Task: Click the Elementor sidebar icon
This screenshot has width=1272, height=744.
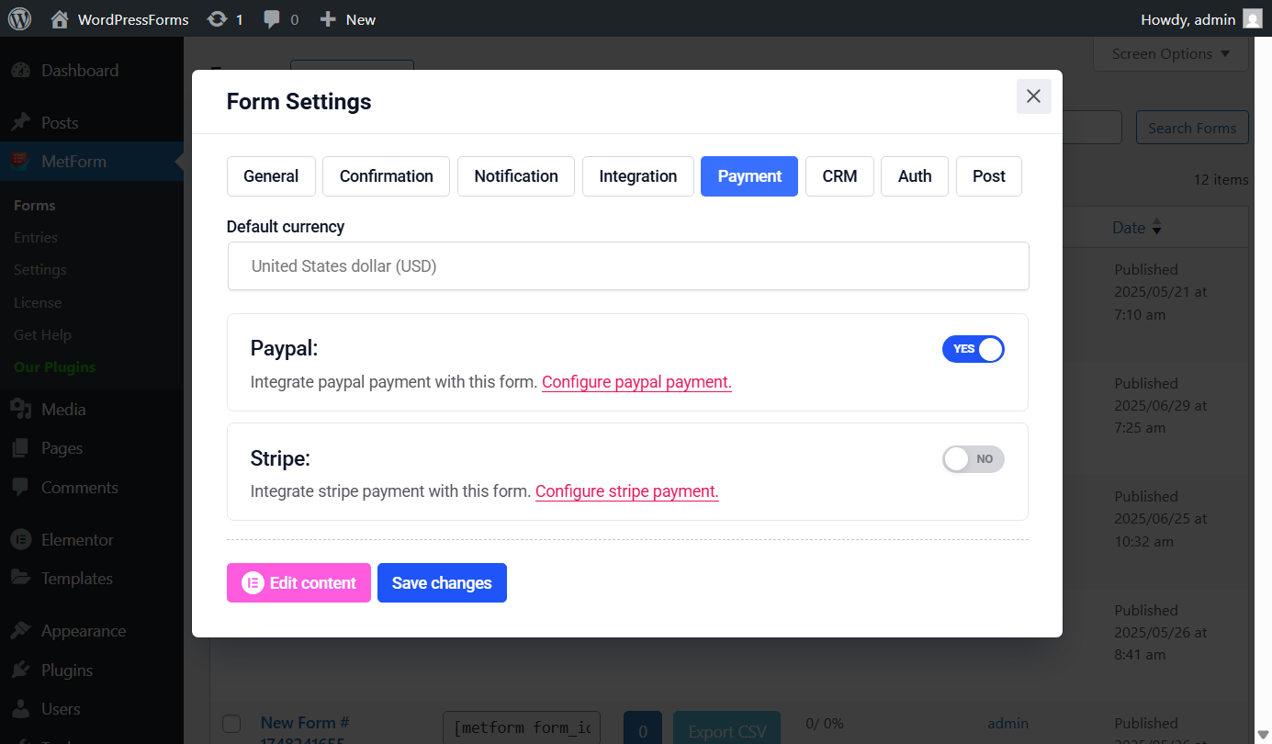Action: 21,540
